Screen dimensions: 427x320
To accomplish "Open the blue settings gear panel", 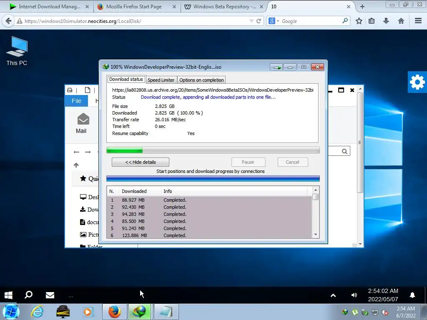I will pyautogui.click(x=417, y=82).
